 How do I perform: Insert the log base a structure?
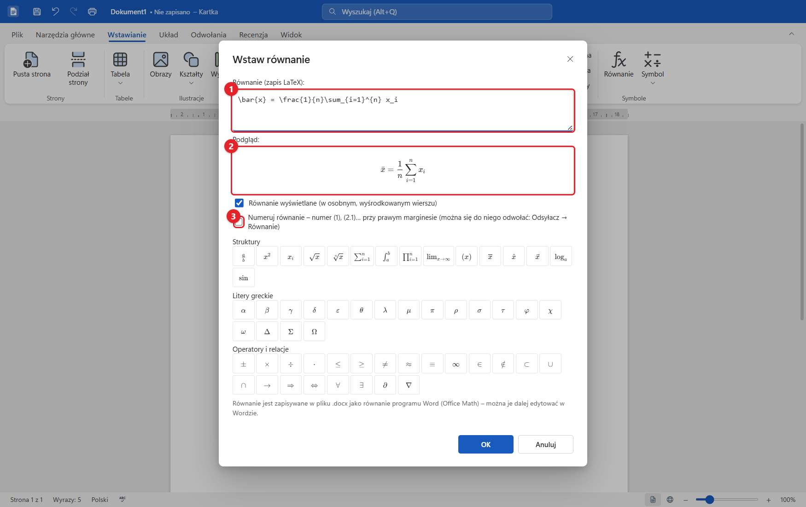click(561, 256)
